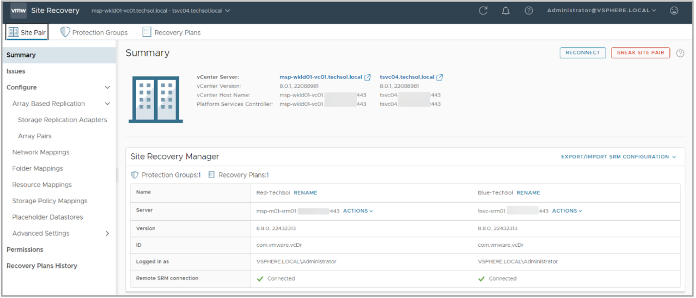Switch to the Site Pair tab
696x298 pixels.
[x=27, y=32]
